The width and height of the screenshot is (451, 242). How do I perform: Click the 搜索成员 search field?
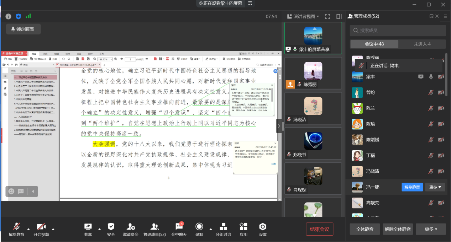(398, 31)
